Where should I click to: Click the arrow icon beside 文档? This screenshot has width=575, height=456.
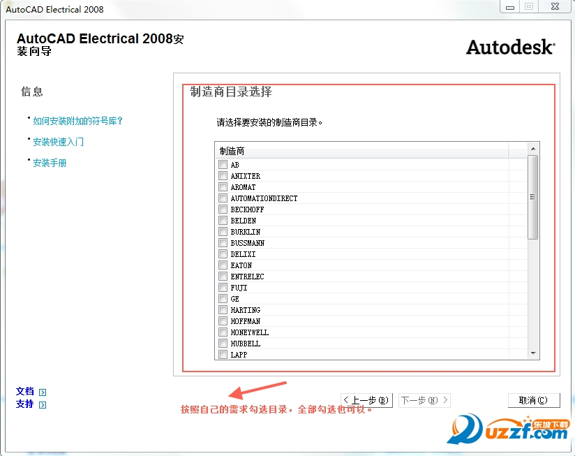[x=43, y=392]
